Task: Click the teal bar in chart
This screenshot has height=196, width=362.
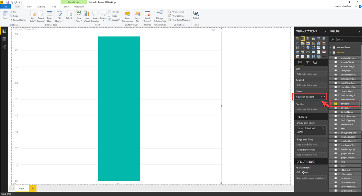Action: 119,108
